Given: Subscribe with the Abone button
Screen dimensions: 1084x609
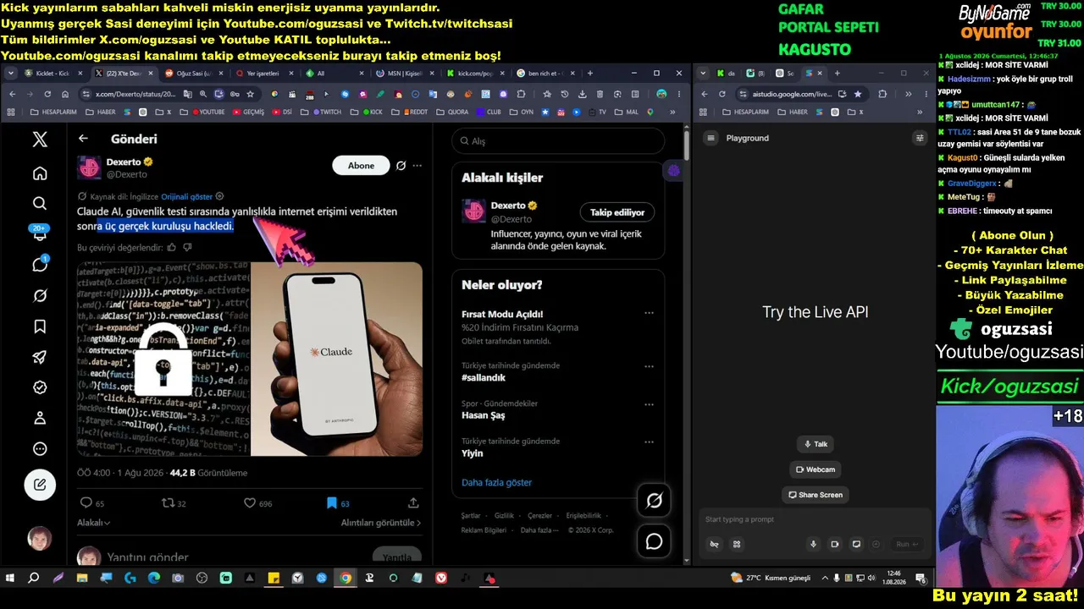Looking at the screenshot, I should click(361, 166).
